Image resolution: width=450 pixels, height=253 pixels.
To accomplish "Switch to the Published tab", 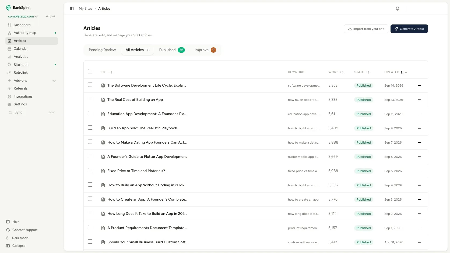I will pos(172,50).
